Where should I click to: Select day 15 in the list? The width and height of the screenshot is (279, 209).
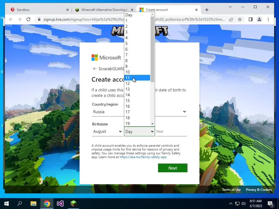coord(137,101)
